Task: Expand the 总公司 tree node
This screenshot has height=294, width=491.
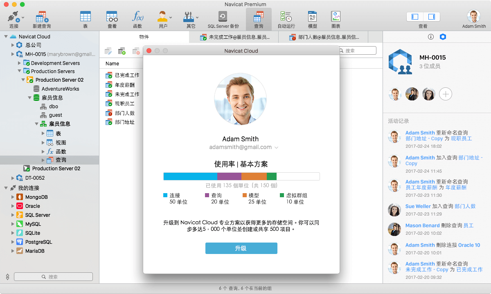Action: coord(12,45)
